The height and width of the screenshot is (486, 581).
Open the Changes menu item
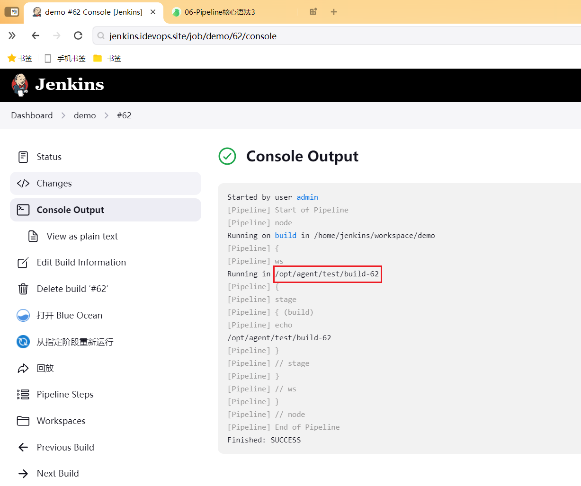pyautogui.click(x=106, y=184)
